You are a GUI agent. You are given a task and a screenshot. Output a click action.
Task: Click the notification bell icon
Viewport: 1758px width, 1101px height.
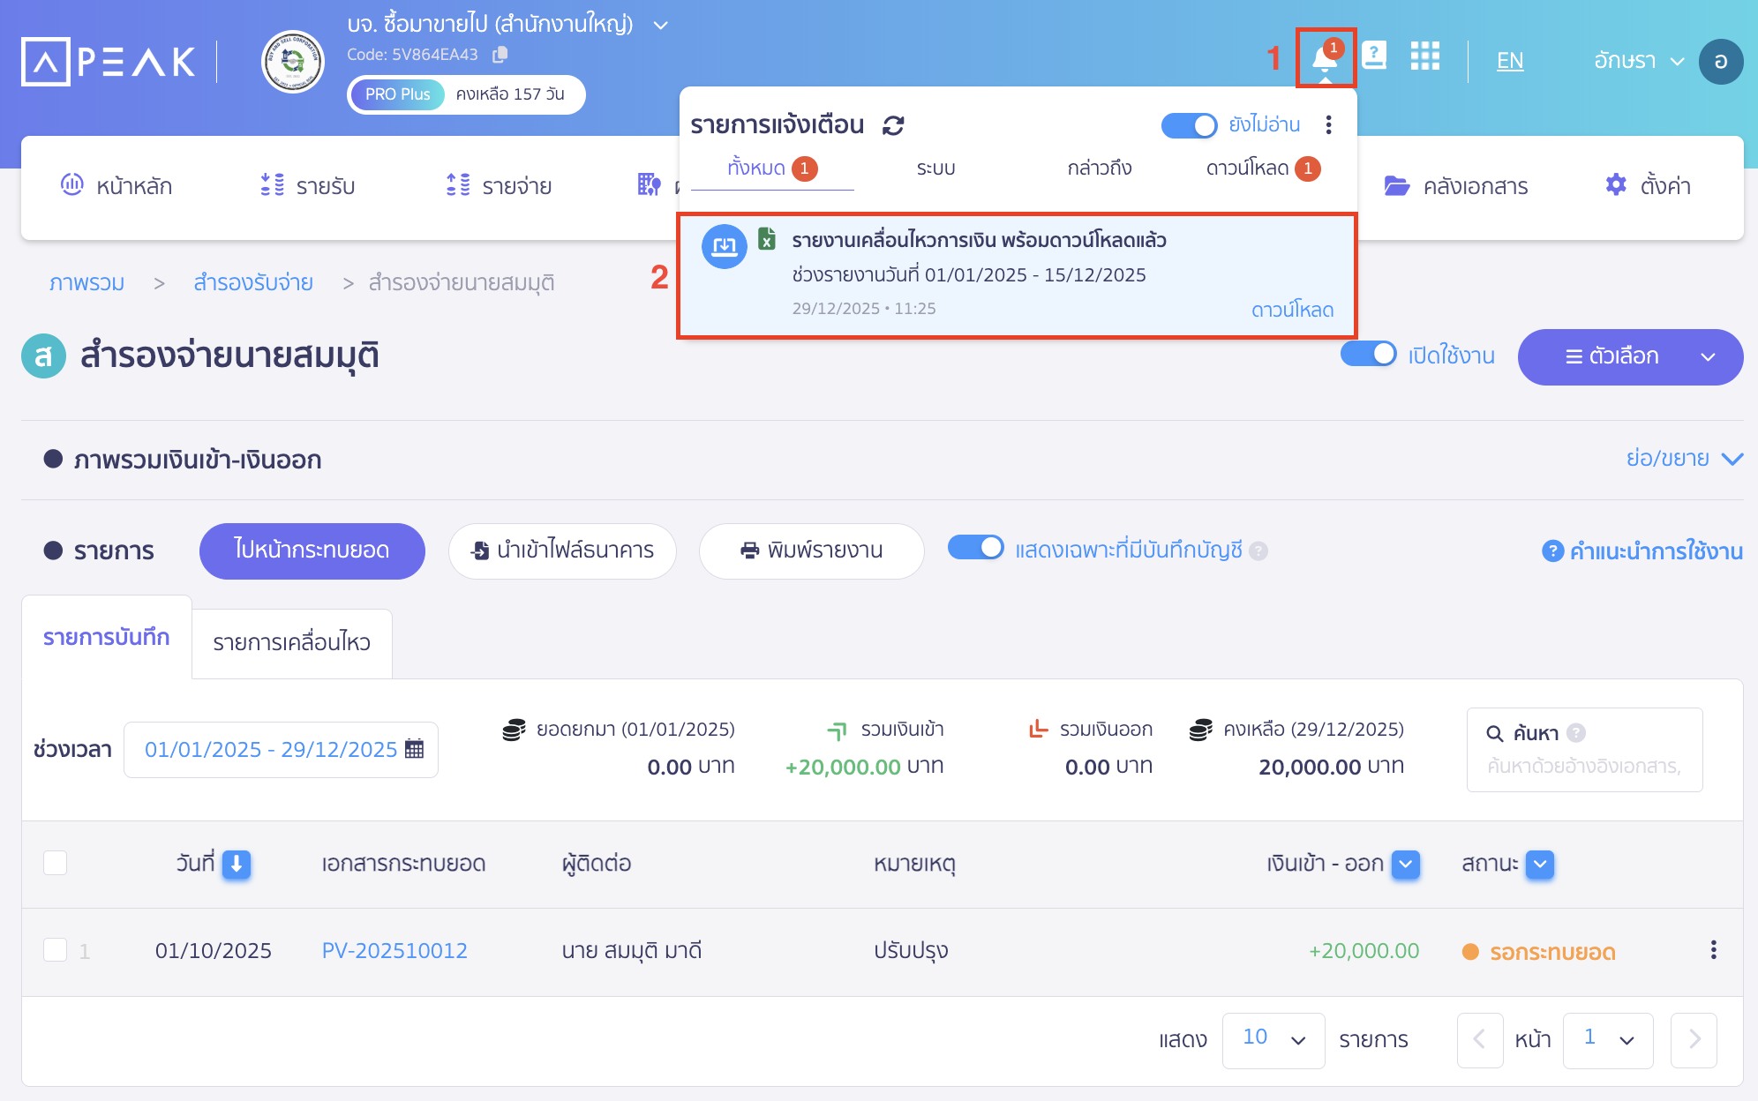pos(1324,59)
